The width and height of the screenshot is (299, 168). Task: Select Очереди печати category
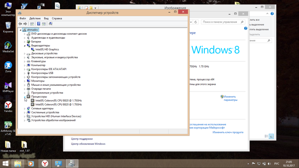coord(41,89)
